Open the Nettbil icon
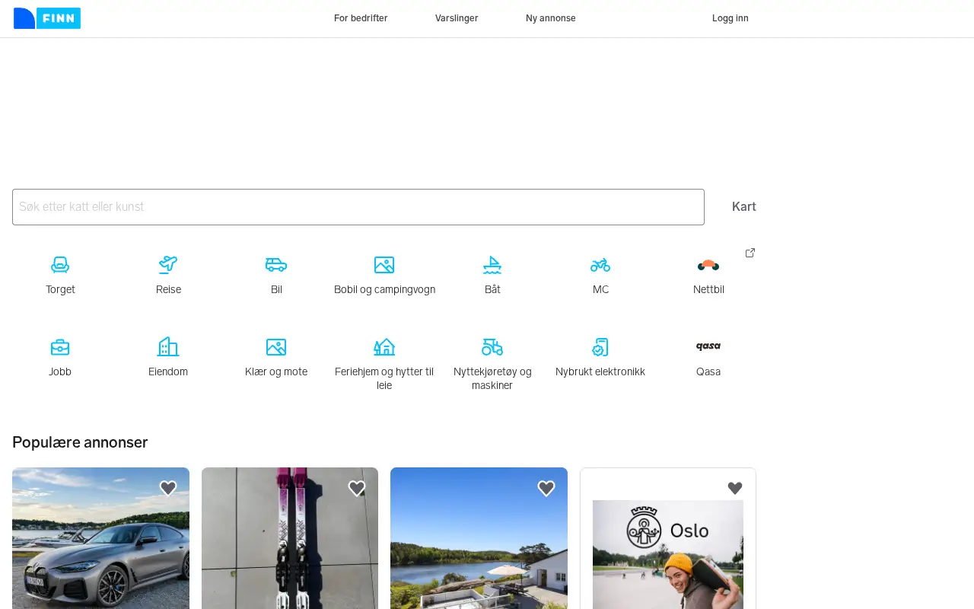 (708, 265)
